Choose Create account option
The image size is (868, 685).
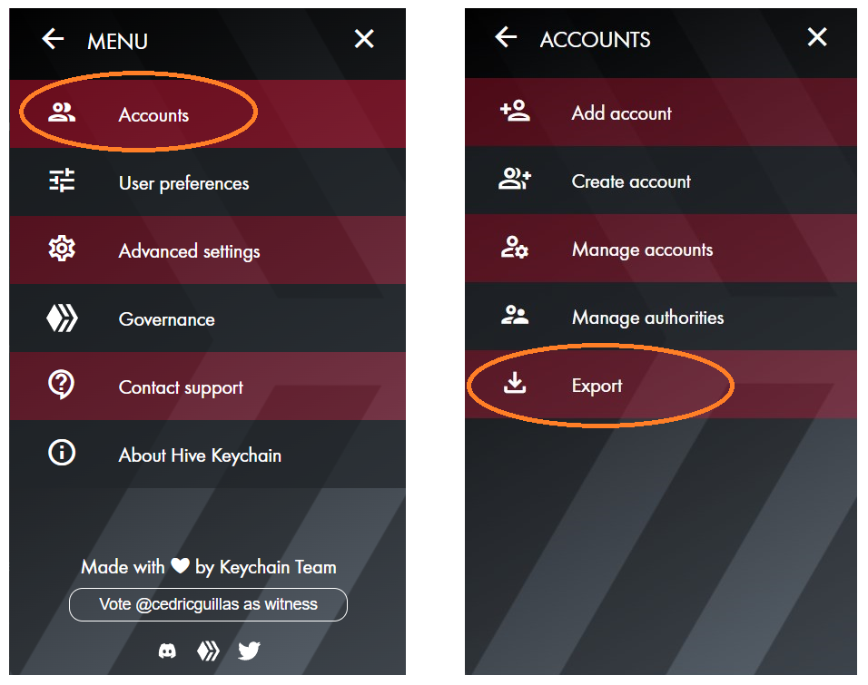pos(661,181)
